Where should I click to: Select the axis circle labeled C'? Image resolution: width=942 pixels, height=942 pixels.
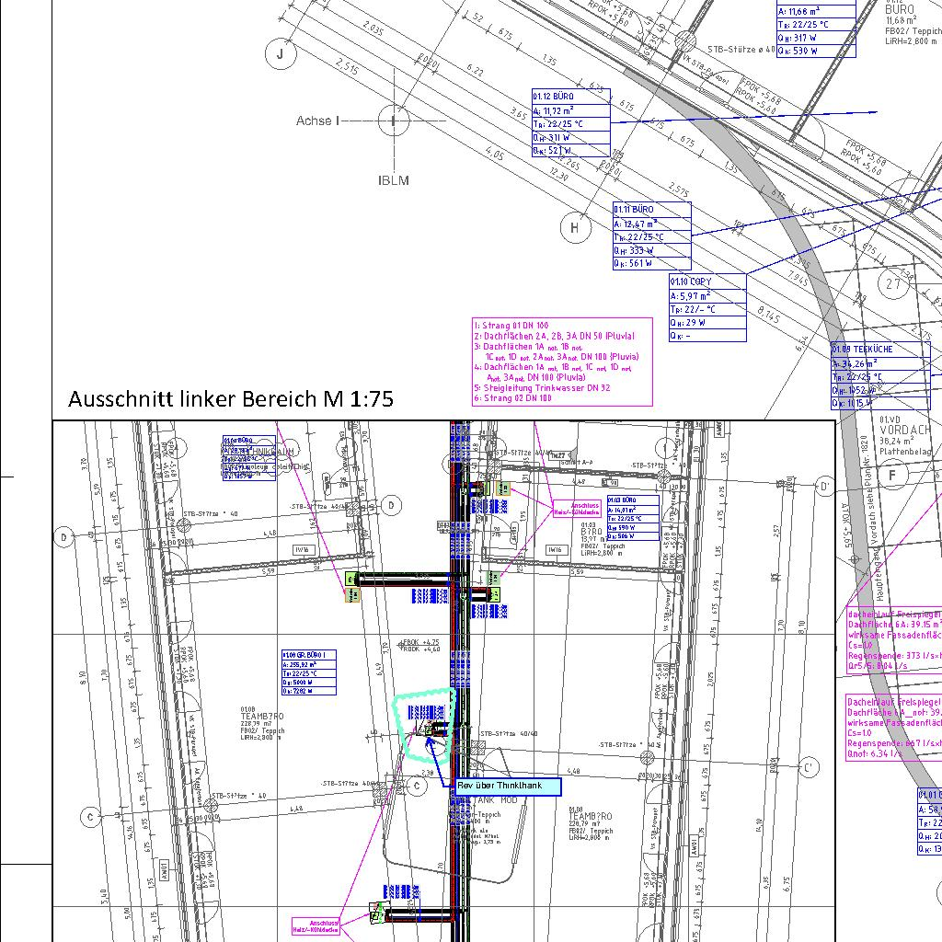point(808,767)
